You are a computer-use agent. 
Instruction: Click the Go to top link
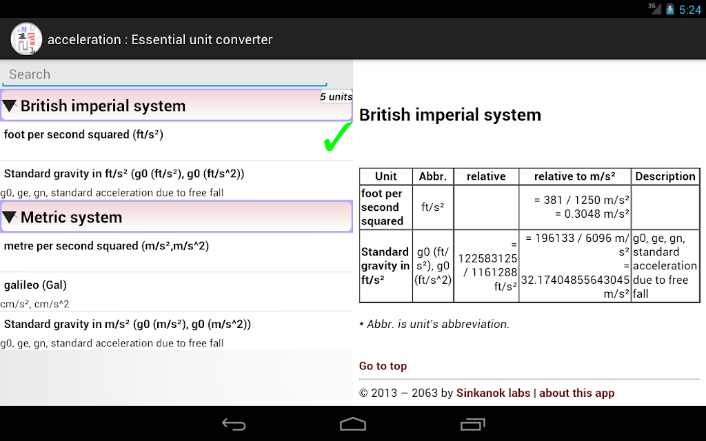tap(383, 366)
